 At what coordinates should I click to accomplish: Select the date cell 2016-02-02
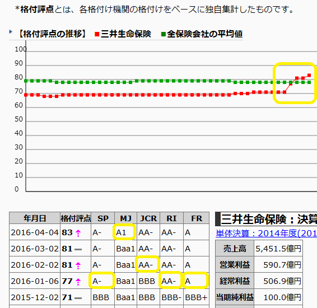coord(35,265)
